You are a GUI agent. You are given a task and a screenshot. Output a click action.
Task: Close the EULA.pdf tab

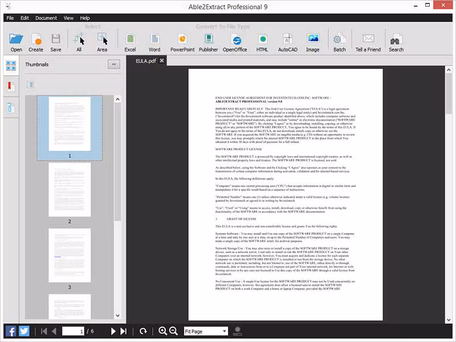point(162,60)
